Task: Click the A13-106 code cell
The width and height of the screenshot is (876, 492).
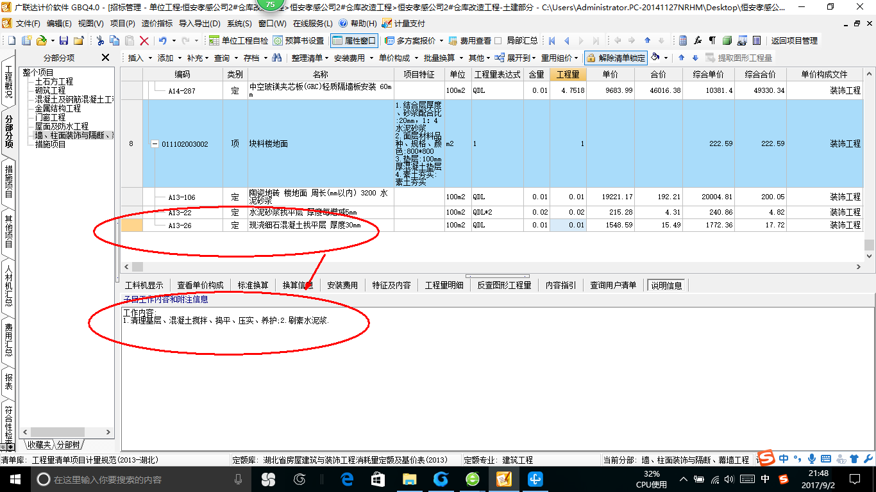Action: 181,197
